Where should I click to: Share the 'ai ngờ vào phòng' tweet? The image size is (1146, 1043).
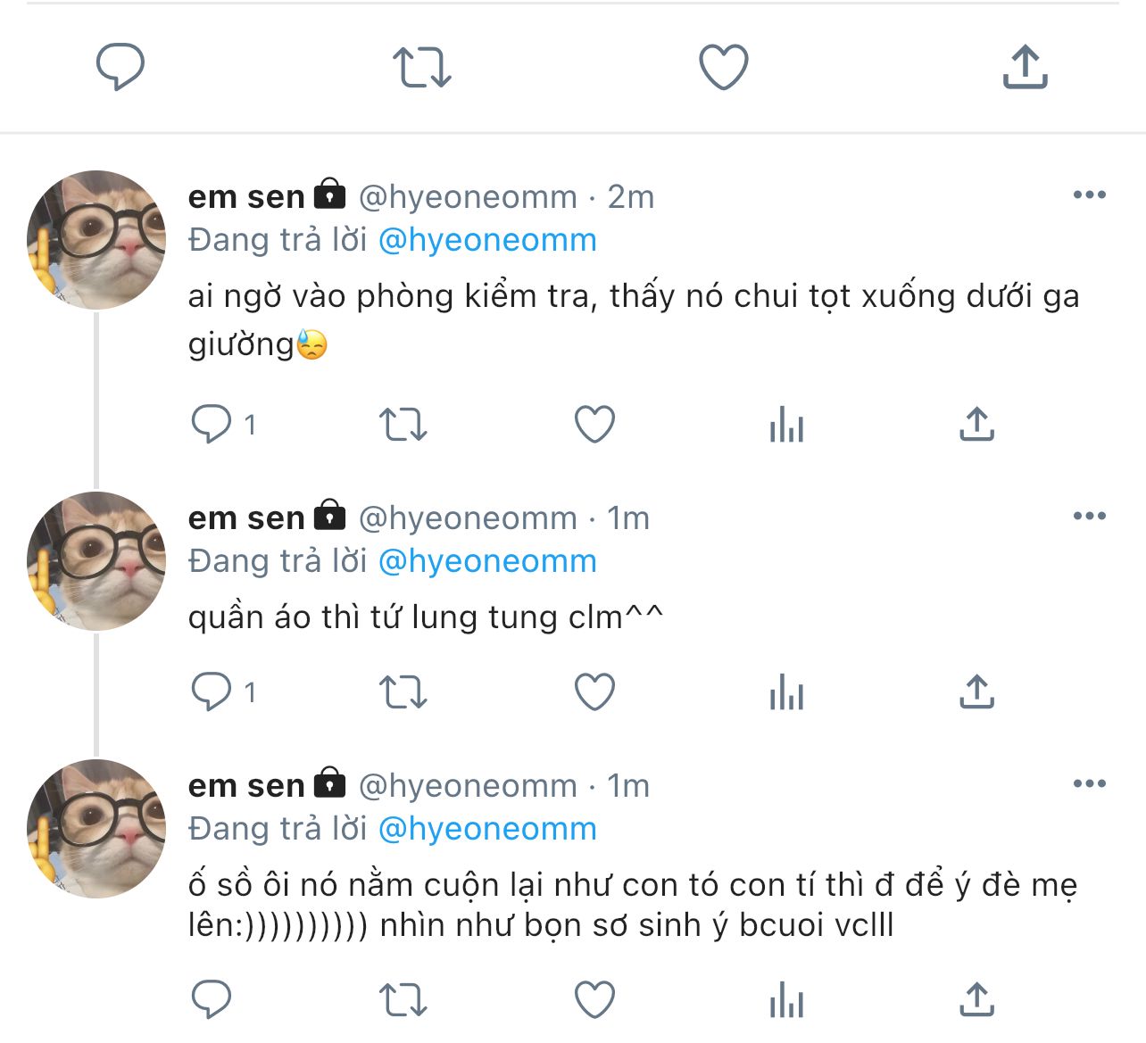977,425
